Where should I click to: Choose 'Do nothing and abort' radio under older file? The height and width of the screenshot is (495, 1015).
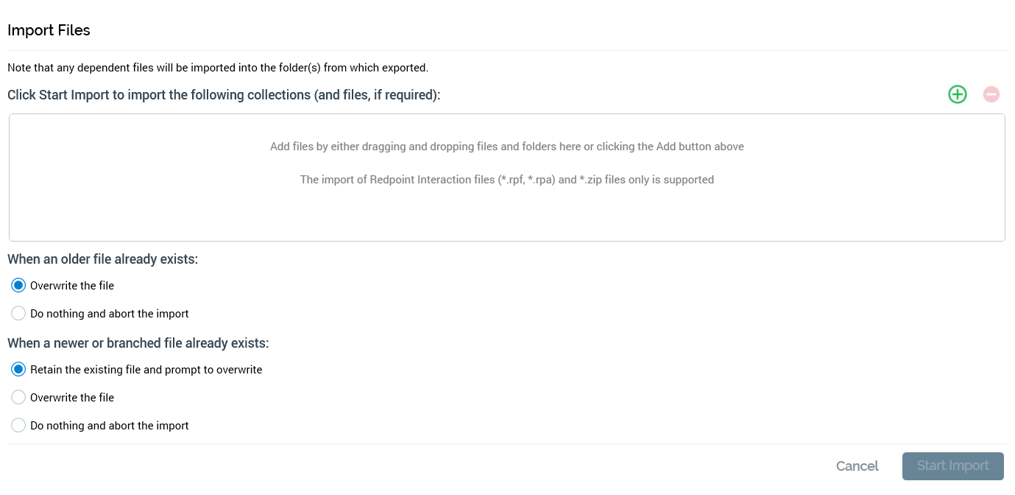click(19, 314)
